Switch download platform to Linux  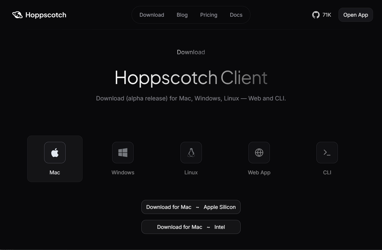coord(191,159)
